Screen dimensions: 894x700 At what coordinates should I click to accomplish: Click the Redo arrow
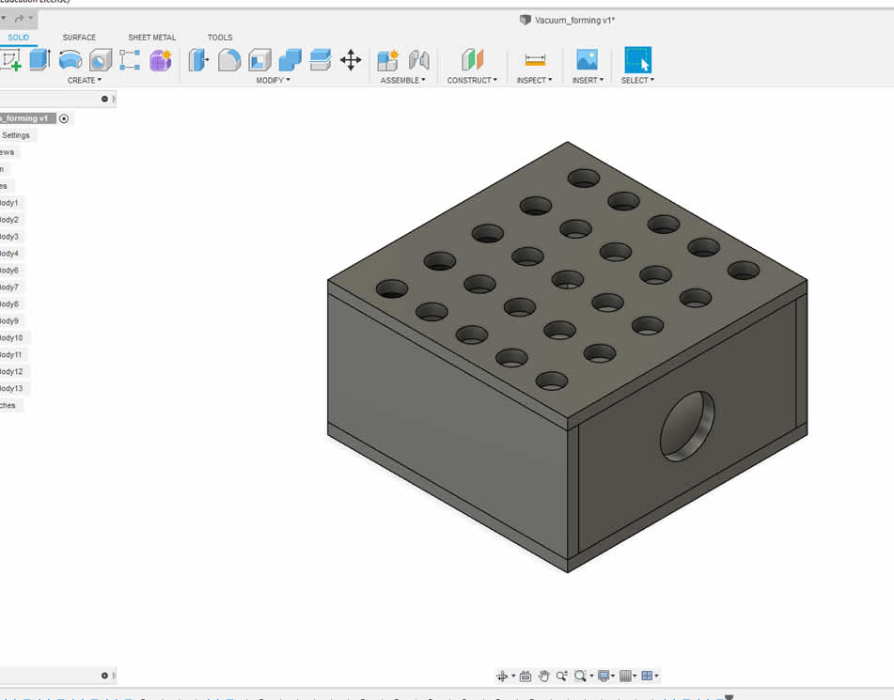pos(19,18)
